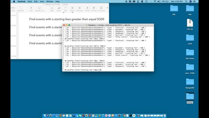Click the $gt: 400 find command line
This screenshot has width=209, height=118.
coord(85,61)
